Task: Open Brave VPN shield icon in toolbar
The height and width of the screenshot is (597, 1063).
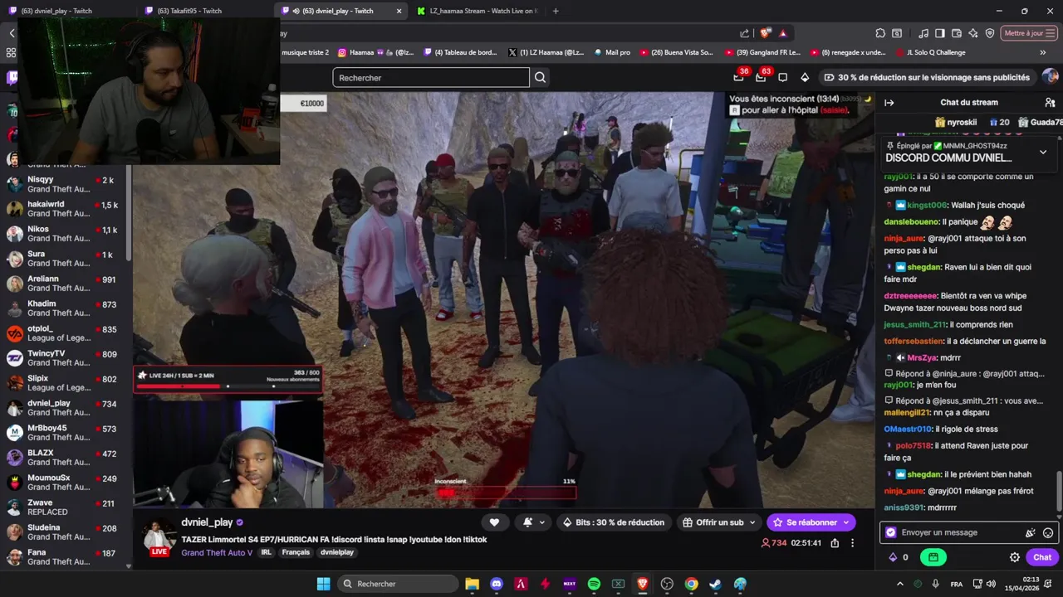Action: coord(990,33)
